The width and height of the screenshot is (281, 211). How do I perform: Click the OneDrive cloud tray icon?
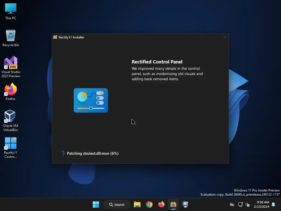(x=232, y=204)
